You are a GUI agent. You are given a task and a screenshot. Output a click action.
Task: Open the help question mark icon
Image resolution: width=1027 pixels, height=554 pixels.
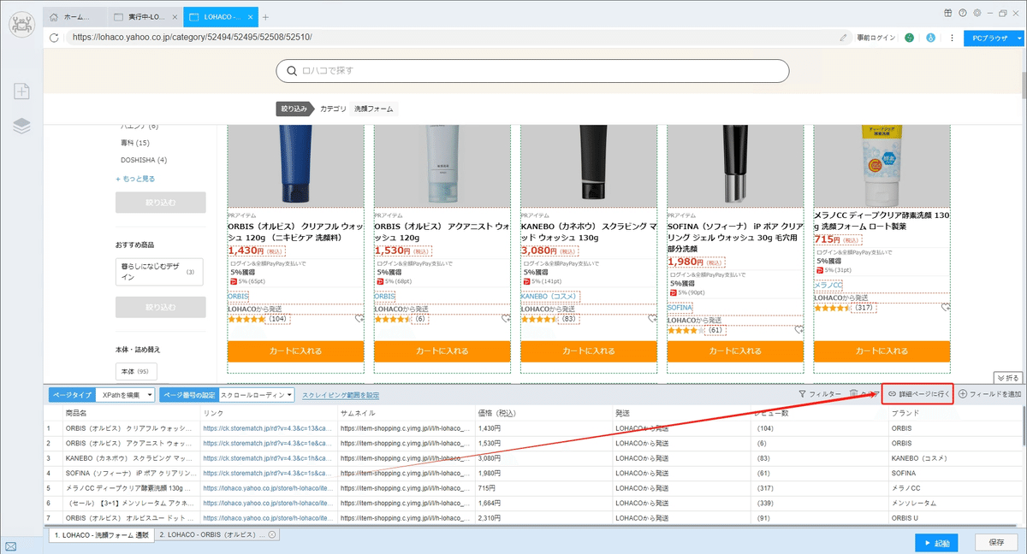coord(963,13)
